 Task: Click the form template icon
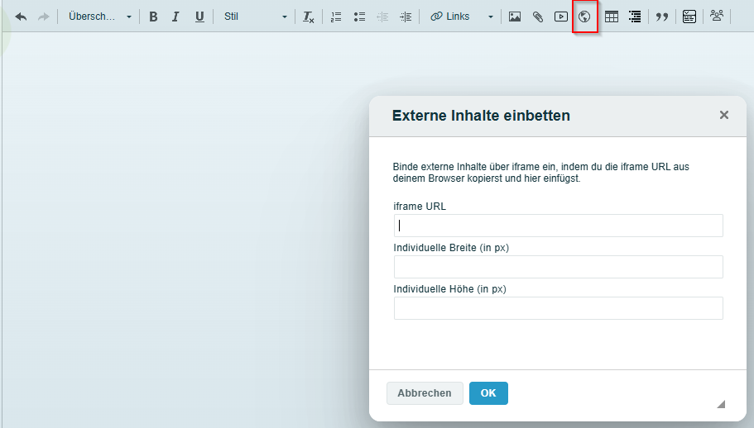click(x=689, y=17)
